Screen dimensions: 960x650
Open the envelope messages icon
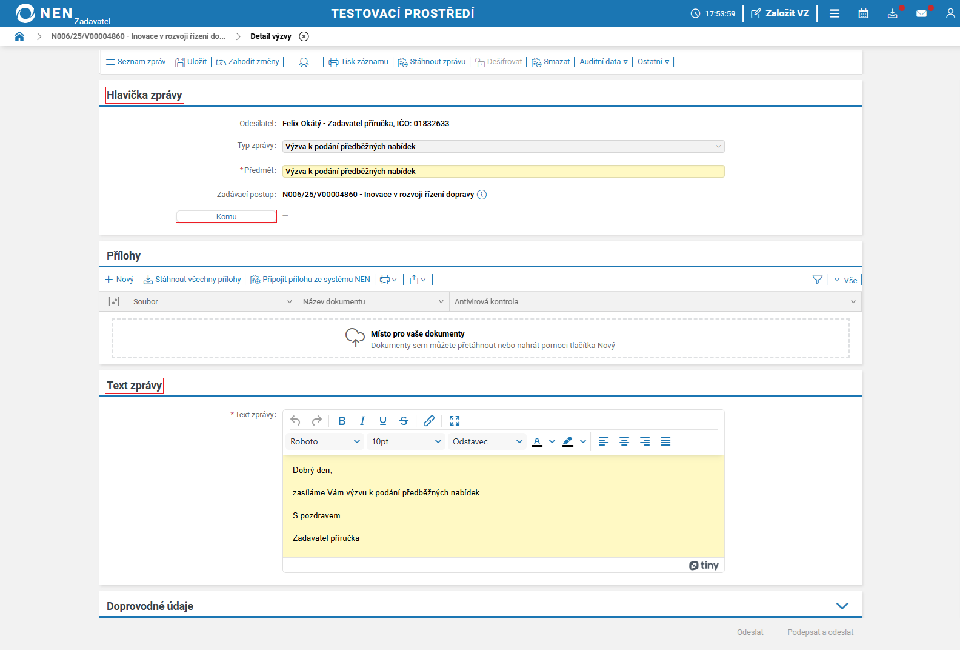click(x=921, y=13)
